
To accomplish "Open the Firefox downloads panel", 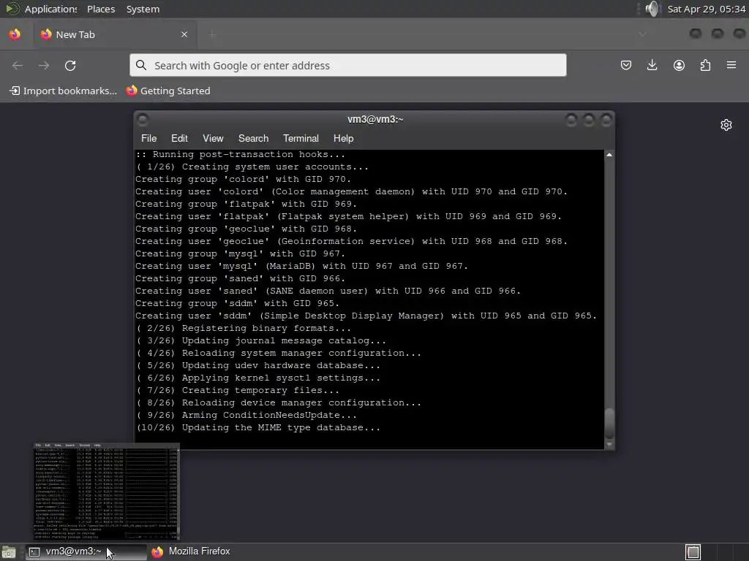I will pyautogui.click(x=652, y=65).
